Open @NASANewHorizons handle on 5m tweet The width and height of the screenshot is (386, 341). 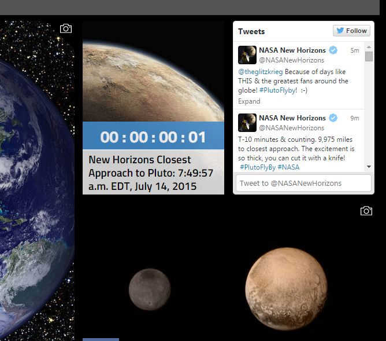coord(291,60)
